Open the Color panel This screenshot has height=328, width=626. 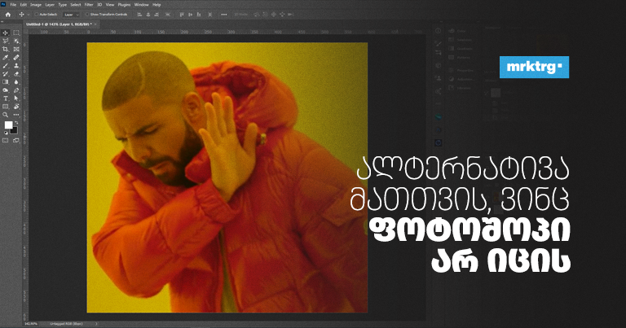[x=457, y=31]
